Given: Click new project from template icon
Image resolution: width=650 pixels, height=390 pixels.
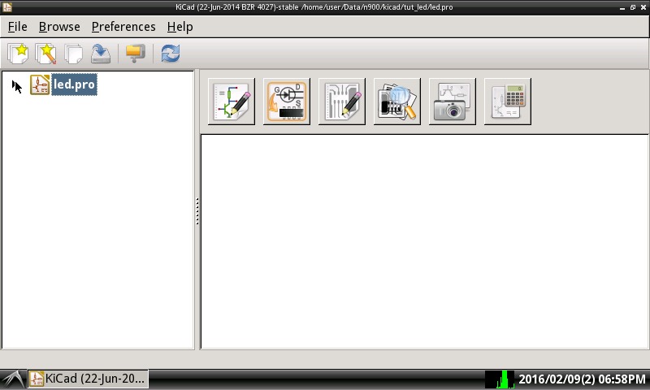Looking at the screenshot, I should point(45,54).
